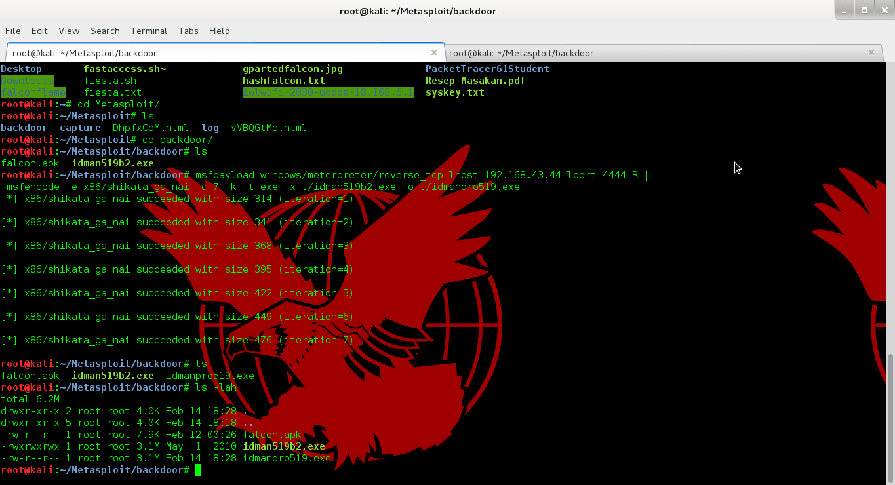Click the 'gpartedfalcon.jpg' file name
Image resolution: width=895 pixels, height=485 pixels.
click(292, 69)
